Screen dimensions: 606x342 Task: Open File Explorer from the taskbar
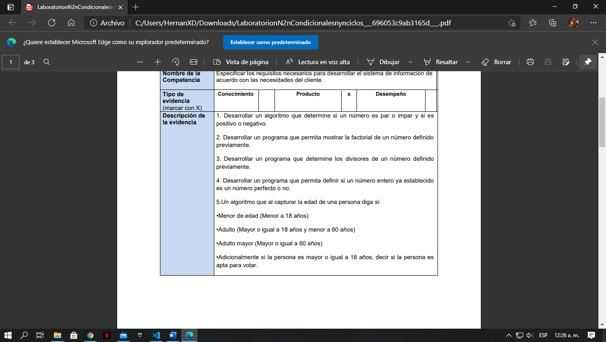pos(57,335)
